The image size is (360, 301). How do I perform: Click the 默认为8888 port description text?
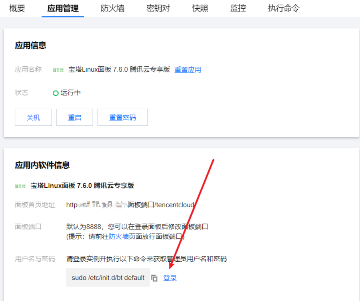137,227
